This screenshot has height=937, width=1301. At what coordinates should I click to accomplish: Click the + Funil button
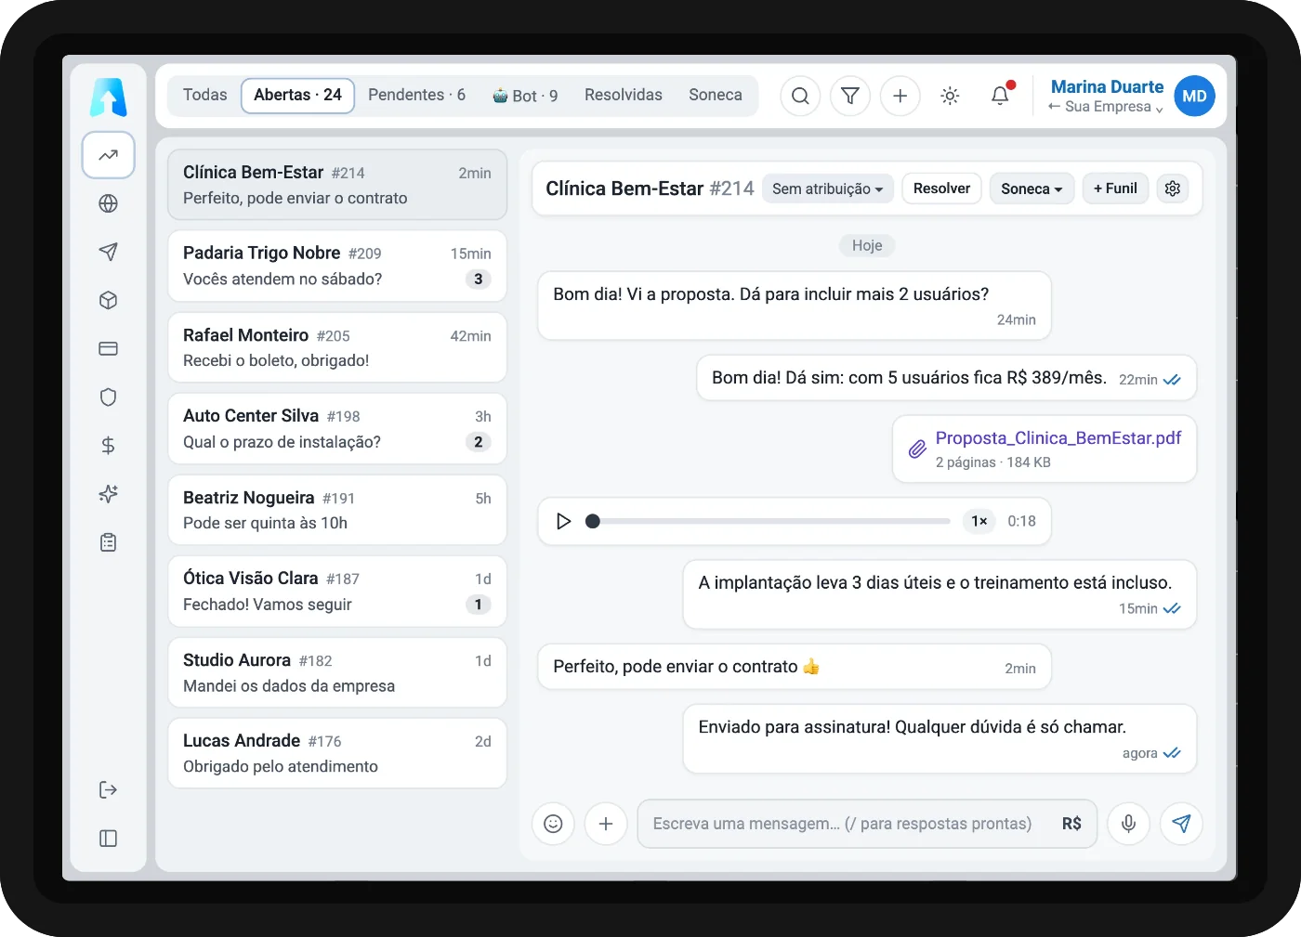pyautogui.click(x=1115, y=189)
